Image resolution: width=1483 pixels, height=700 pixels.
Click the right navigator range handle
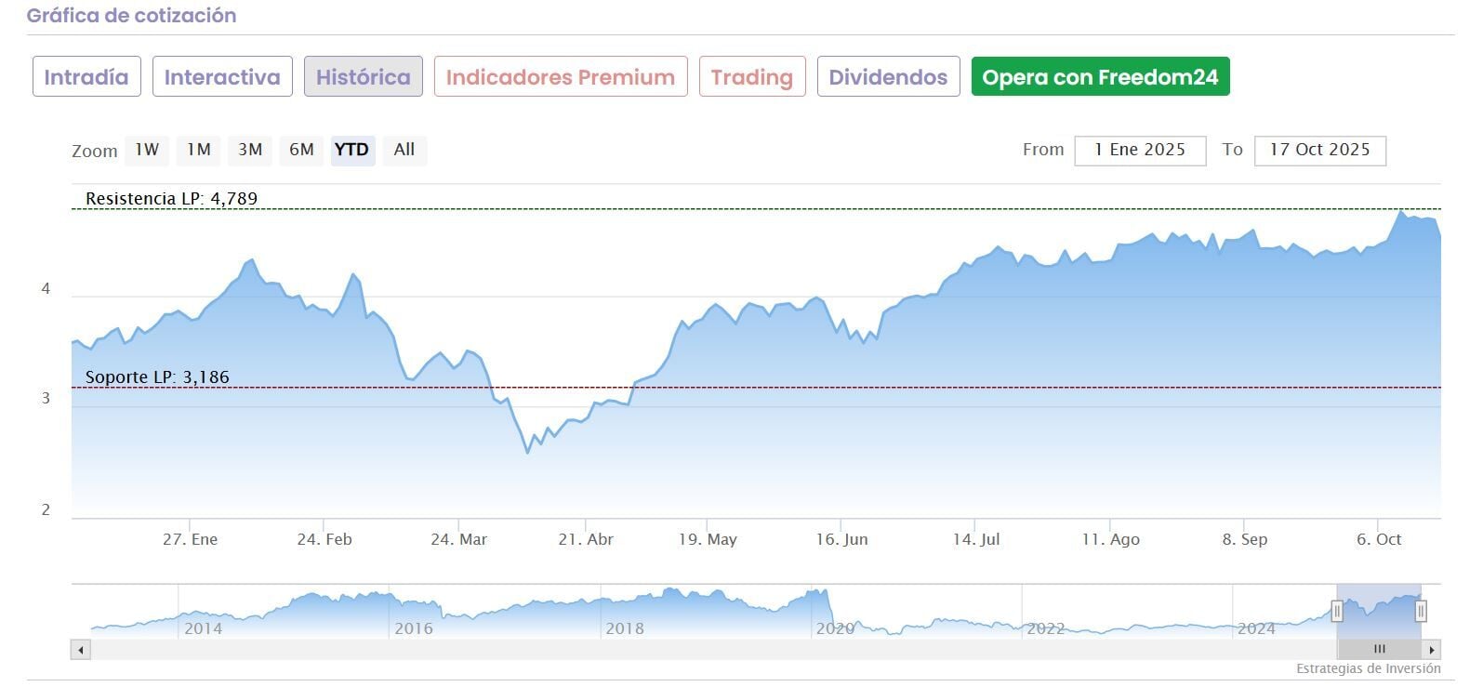pyautogui.click(x=1421, y=611)
